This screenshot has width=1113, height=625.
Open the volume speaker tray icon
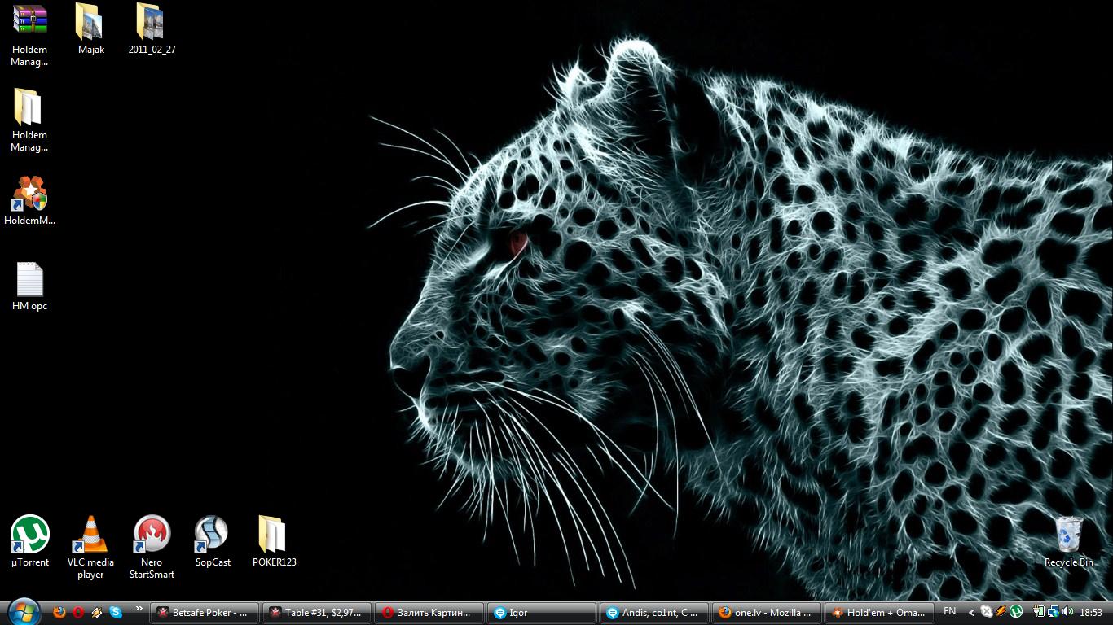pyautogui.click(x=1068, y=611)
